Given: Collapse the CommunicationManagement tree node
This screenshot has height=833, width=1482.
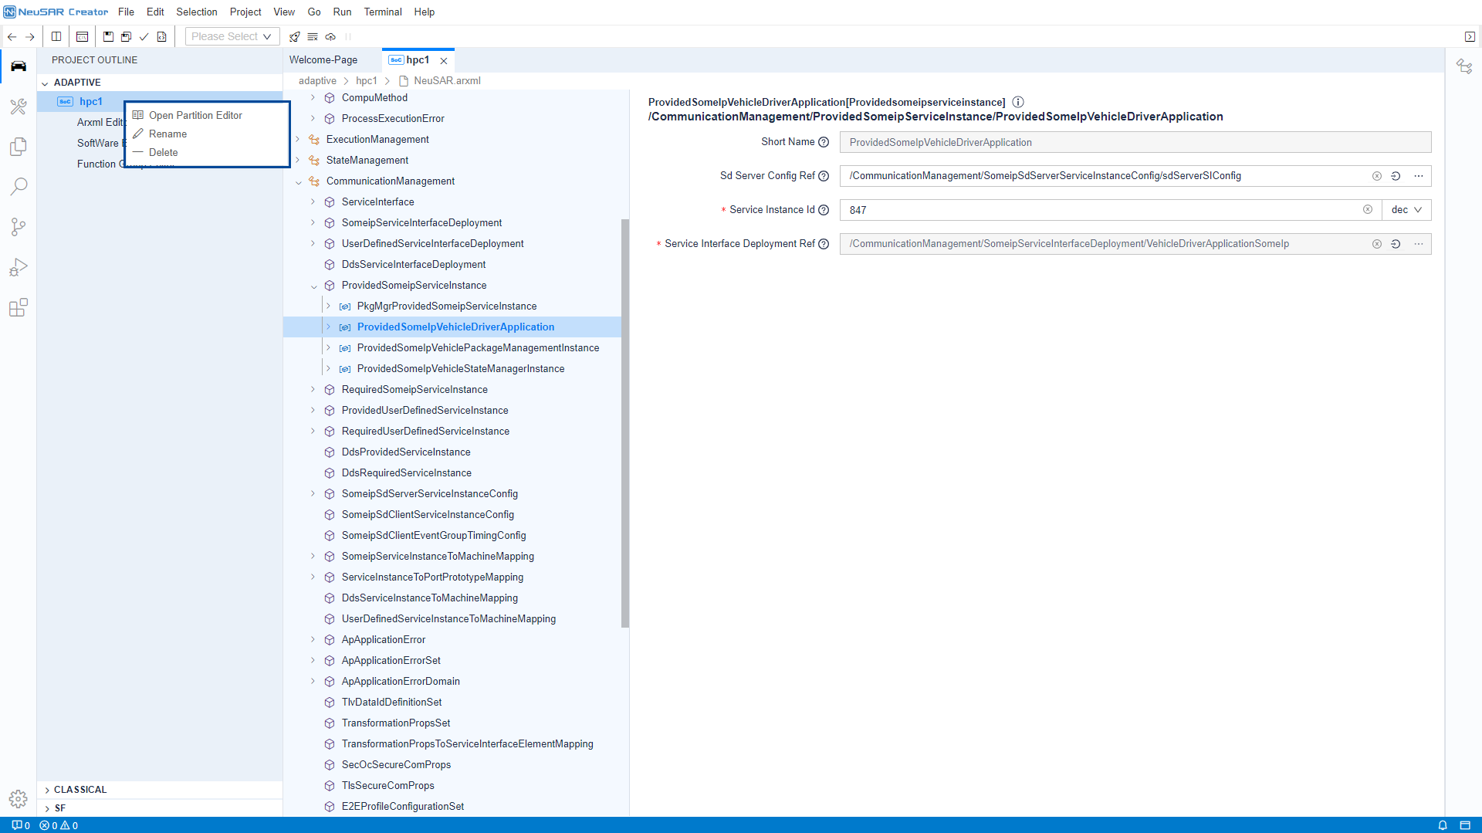Looking at the screenshot, I should (299, 181).
